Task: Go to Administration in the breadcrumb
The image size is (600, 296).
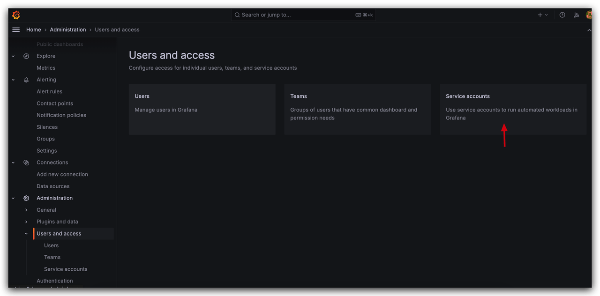Action: [x=68, y=30]
